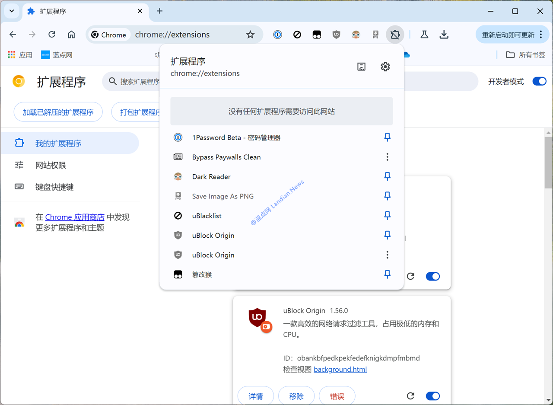Click the Save Image As PNG row

pyautogui.click(x=282, y=196)
